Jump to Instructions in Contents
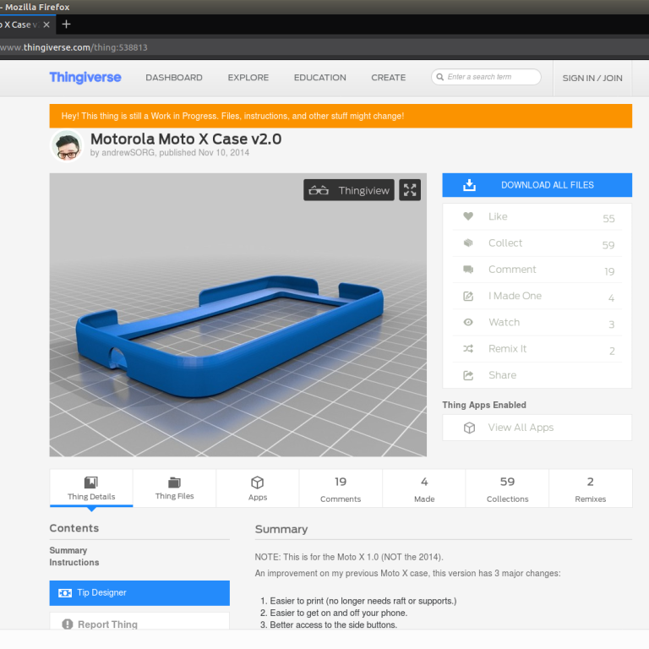 (x=74, y=563)
